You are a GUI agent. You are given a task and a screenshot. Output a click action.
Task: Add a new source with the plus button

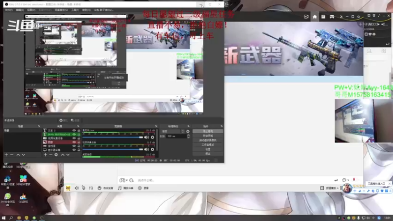[x=45, y=155]
